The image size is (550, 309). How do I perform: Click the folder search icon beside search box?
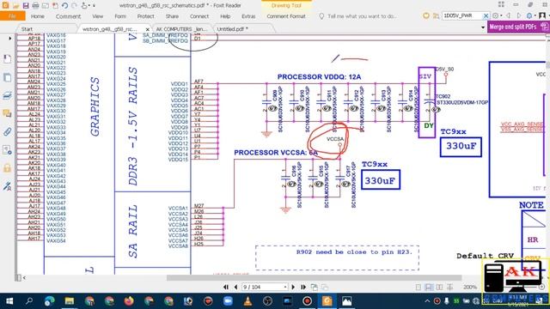tap(436, 15)
